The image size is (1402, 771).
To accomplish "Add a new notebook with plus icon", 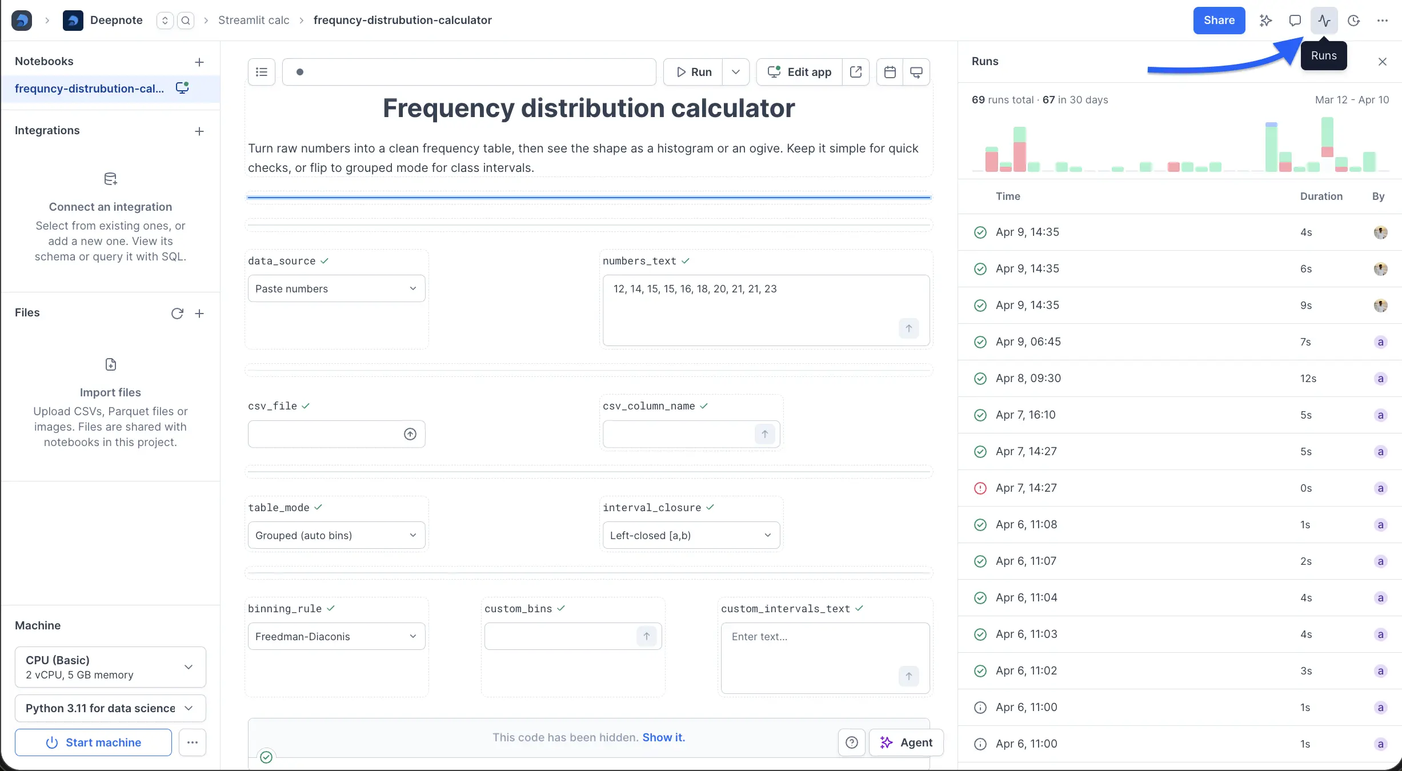I will click(199, 62).
